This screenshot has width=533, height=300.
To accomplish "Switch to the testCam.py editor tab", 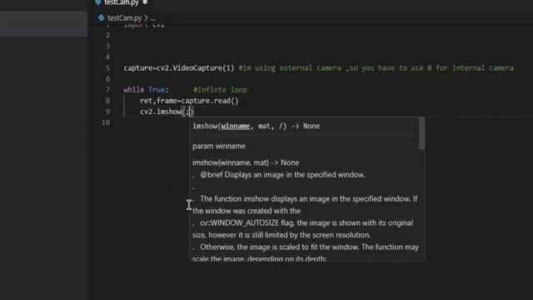I will coord(122,2).
